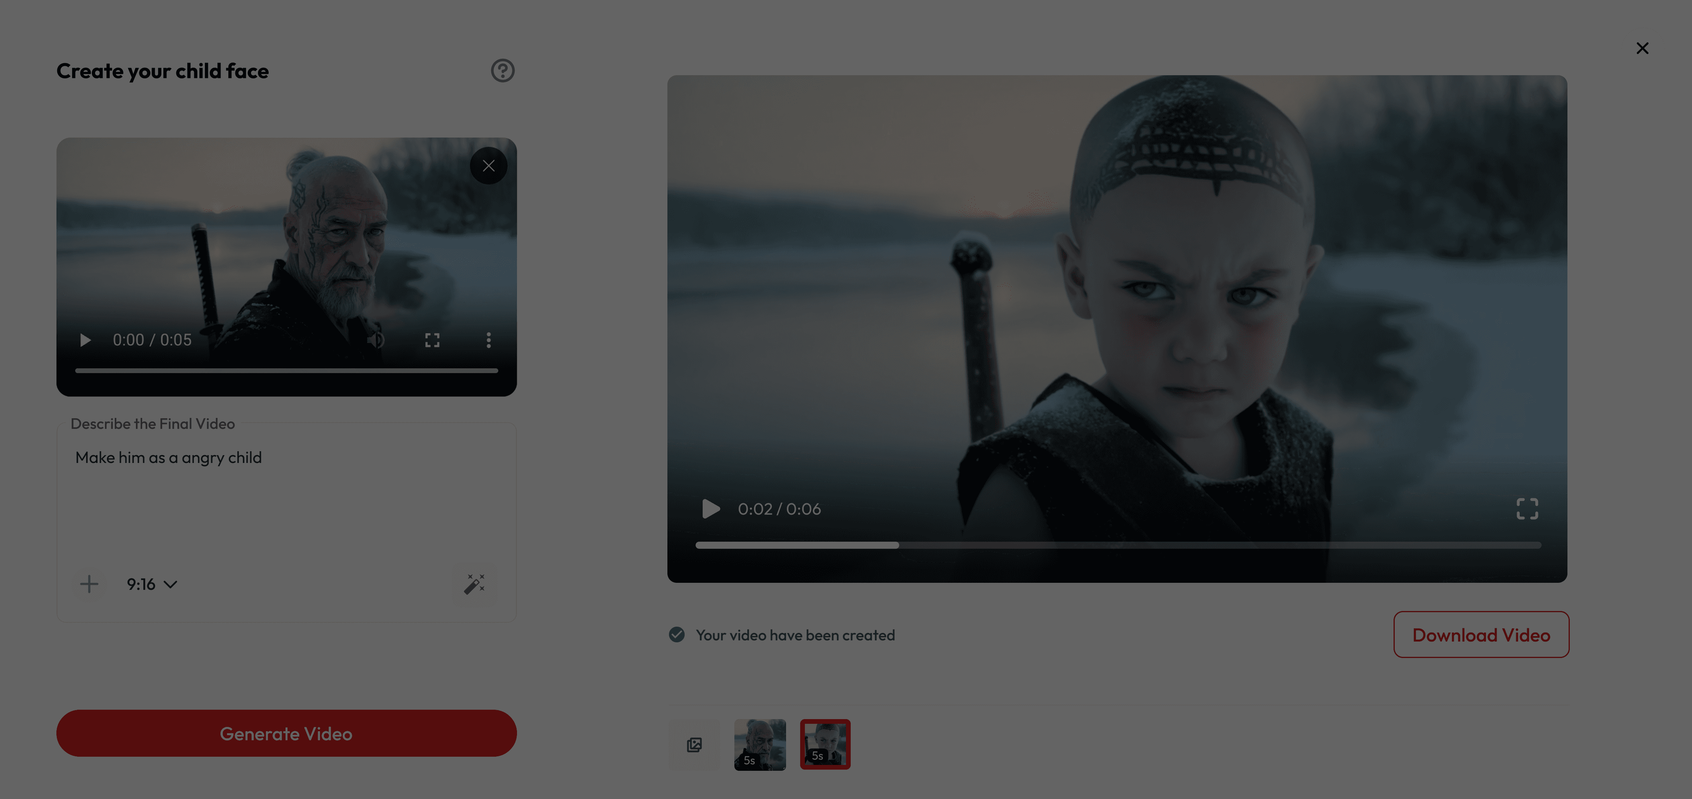Select the old man 5s thumbnail

(760, 745)
